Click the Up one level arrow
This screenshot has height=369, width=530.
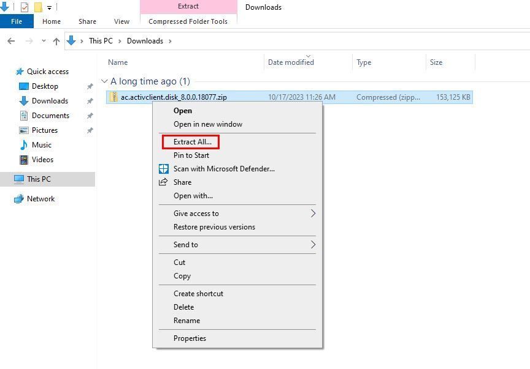pos(56,41)
